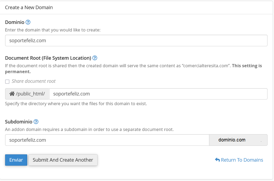
Task: Click the dominio.com suffix box
Action: tap(238, 140)
